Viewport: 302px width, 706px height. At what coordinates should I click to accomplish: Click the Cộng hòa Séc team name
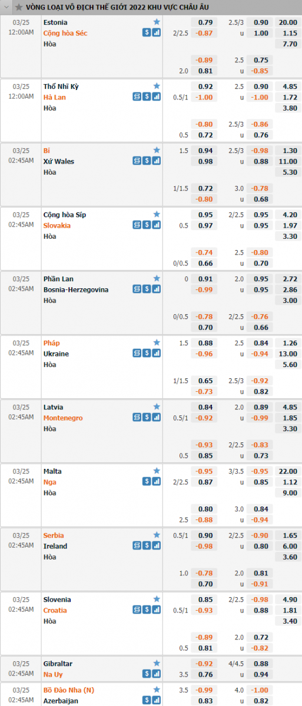pos(65,33)
